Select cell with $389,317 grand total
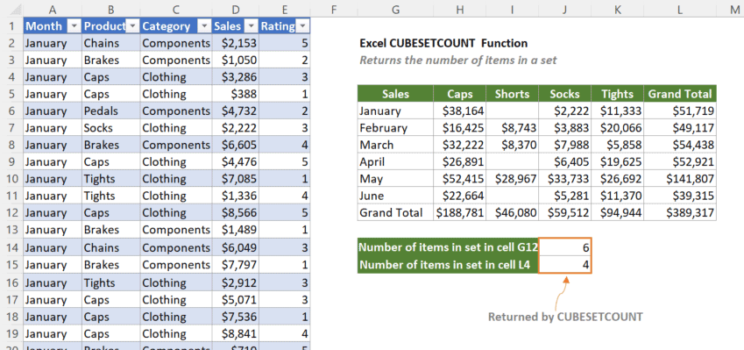Viewport: 744px width, 350px height. (680, 213)
